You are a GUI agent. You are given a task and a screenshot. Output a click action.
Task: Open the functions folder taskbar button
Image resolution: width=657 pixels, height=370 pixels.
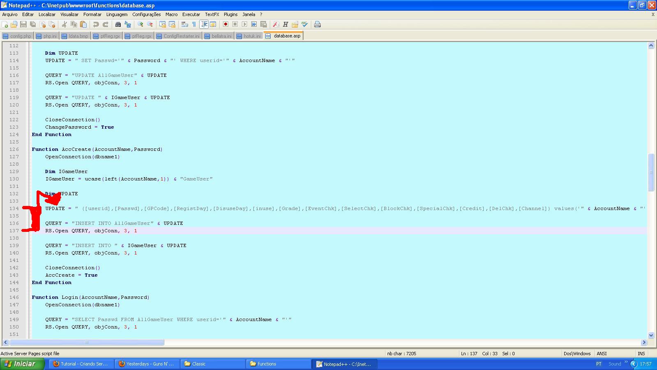tap(278, 364)
